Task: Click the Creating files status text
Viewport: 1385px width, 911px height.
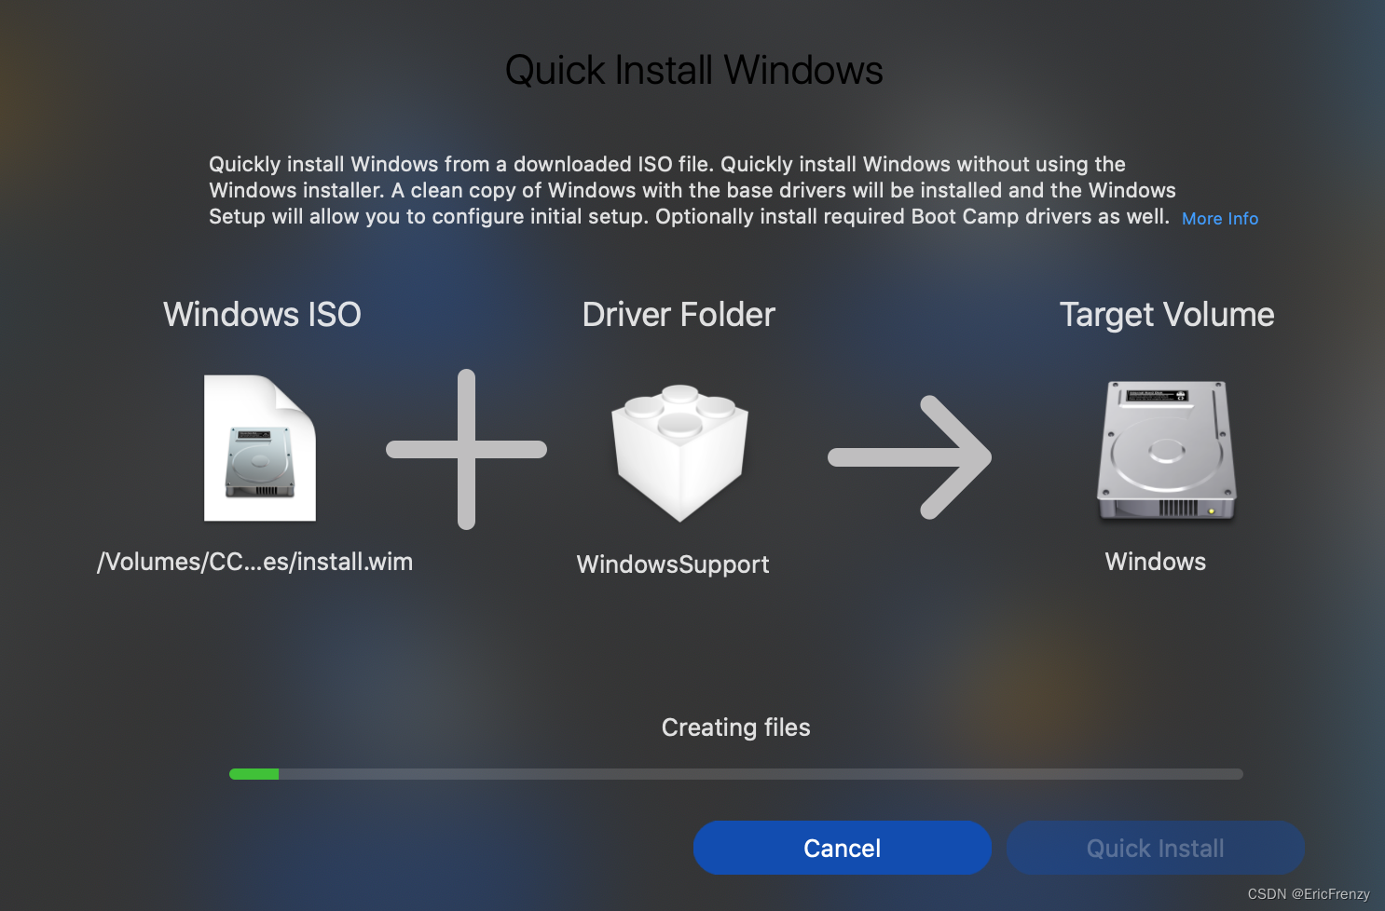Action: tap(736, 727)
